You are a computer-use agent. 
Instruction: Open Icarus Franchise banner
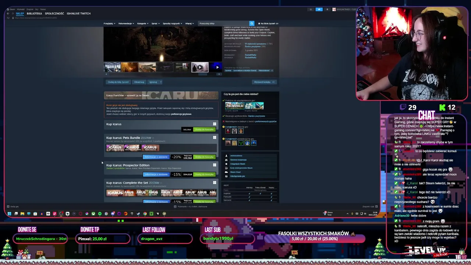pyautogui.click(x=161, y=95)
